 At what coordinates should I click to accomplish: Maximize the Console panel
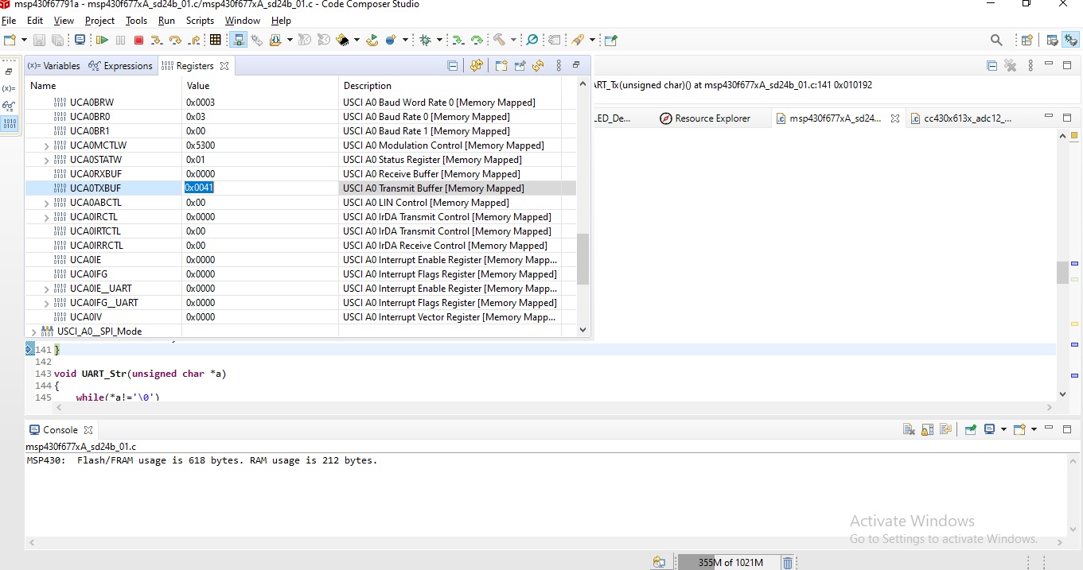tap(1068, 428)
